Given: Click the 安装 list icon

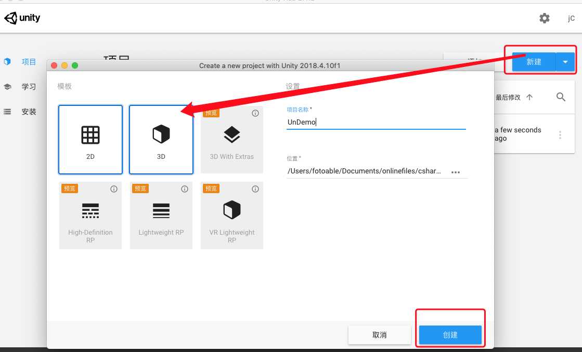Looking at the screenshot, I should [7, 112].
